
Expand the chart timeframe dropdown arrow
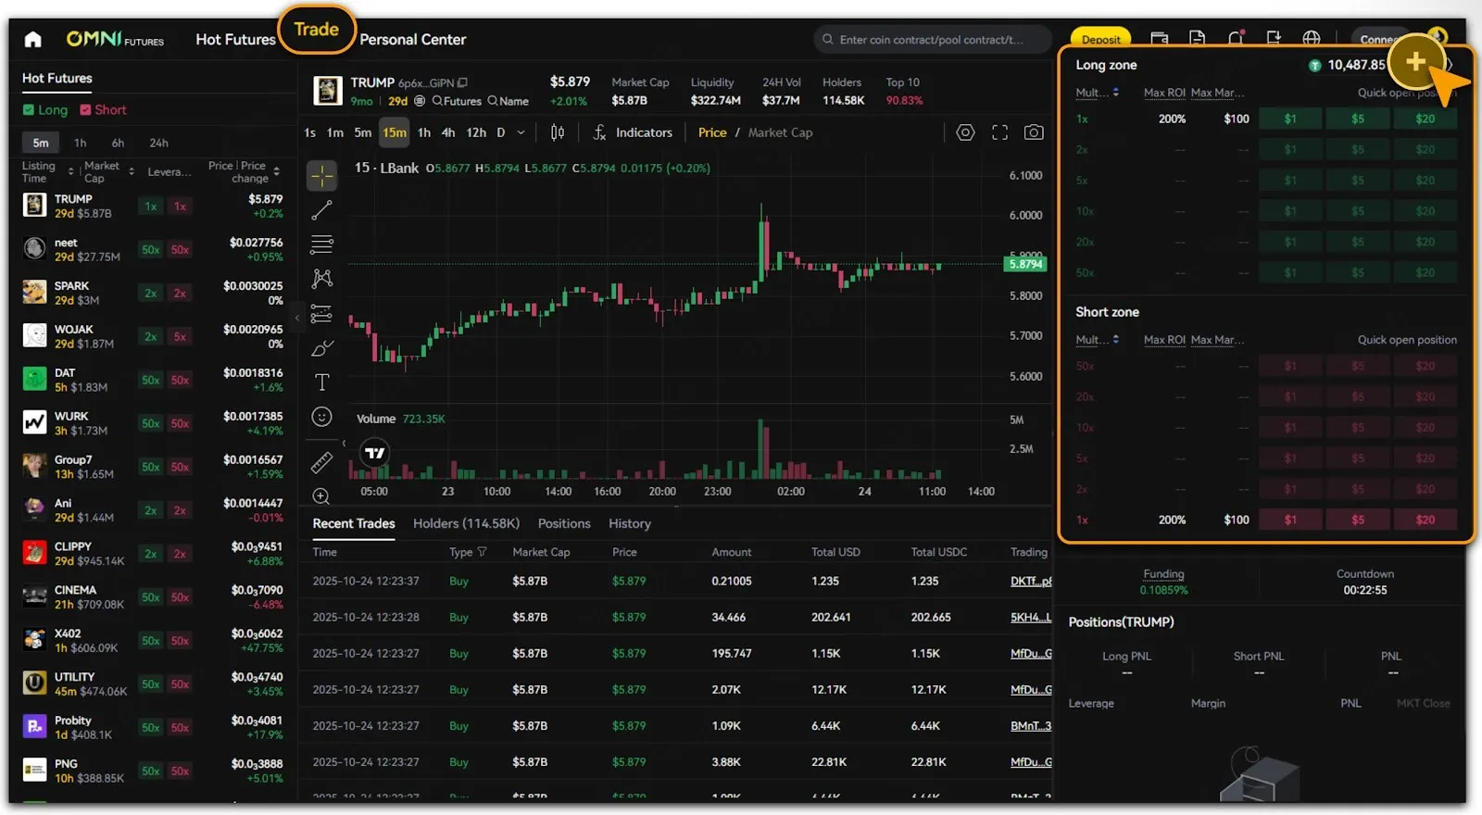pos(521,132)
